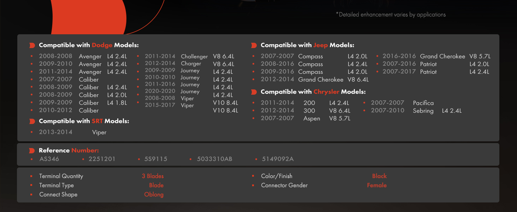
Task: Click reference number 5S9115
Action: 156,159
